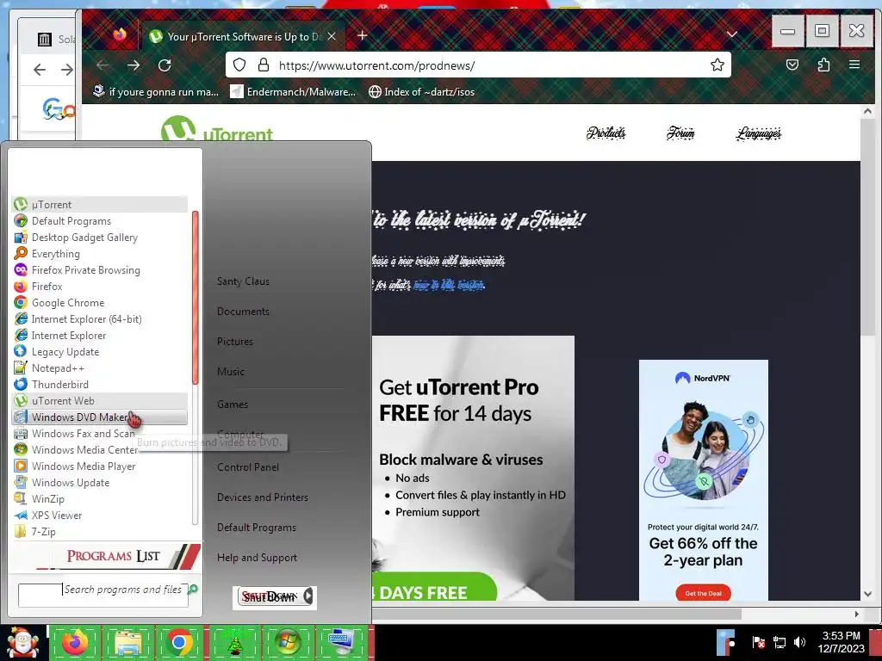Image resolution: width=882 pixels, height=661 pixels.
Task: Open Documents from Start menu
Action: tap(243, 312)
